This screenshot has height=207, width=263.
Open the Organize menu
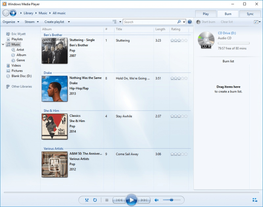(x=11, y=22)
